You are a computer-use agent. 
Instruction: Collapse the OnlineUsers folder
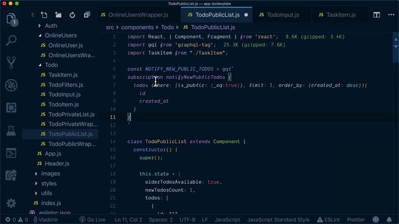[x=60, y=35]
